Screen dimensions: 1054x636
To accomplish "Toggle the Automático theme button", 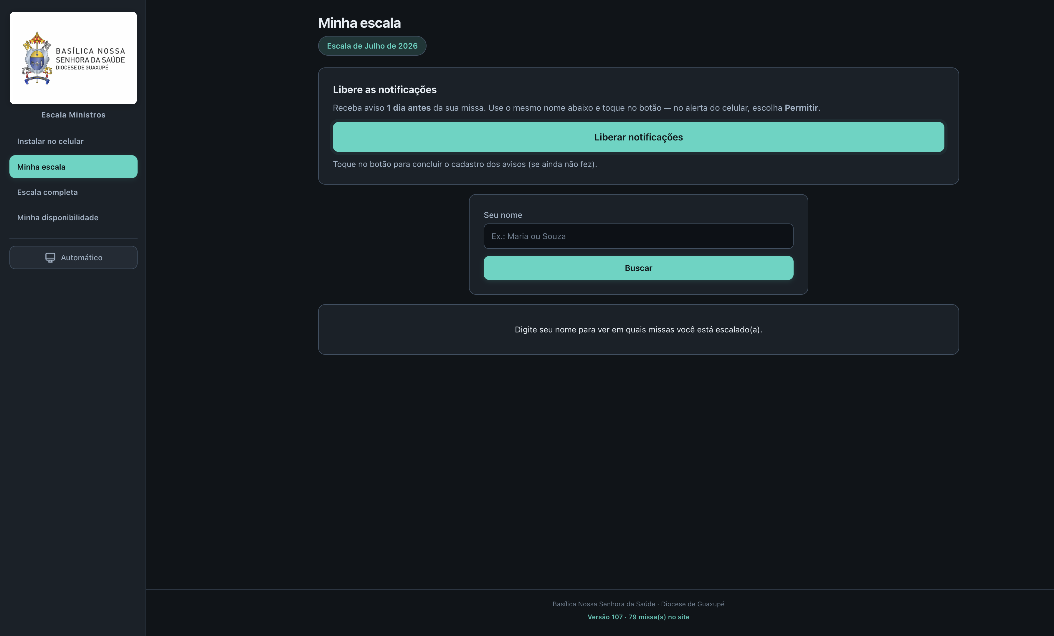I will (x=73, y=257).
